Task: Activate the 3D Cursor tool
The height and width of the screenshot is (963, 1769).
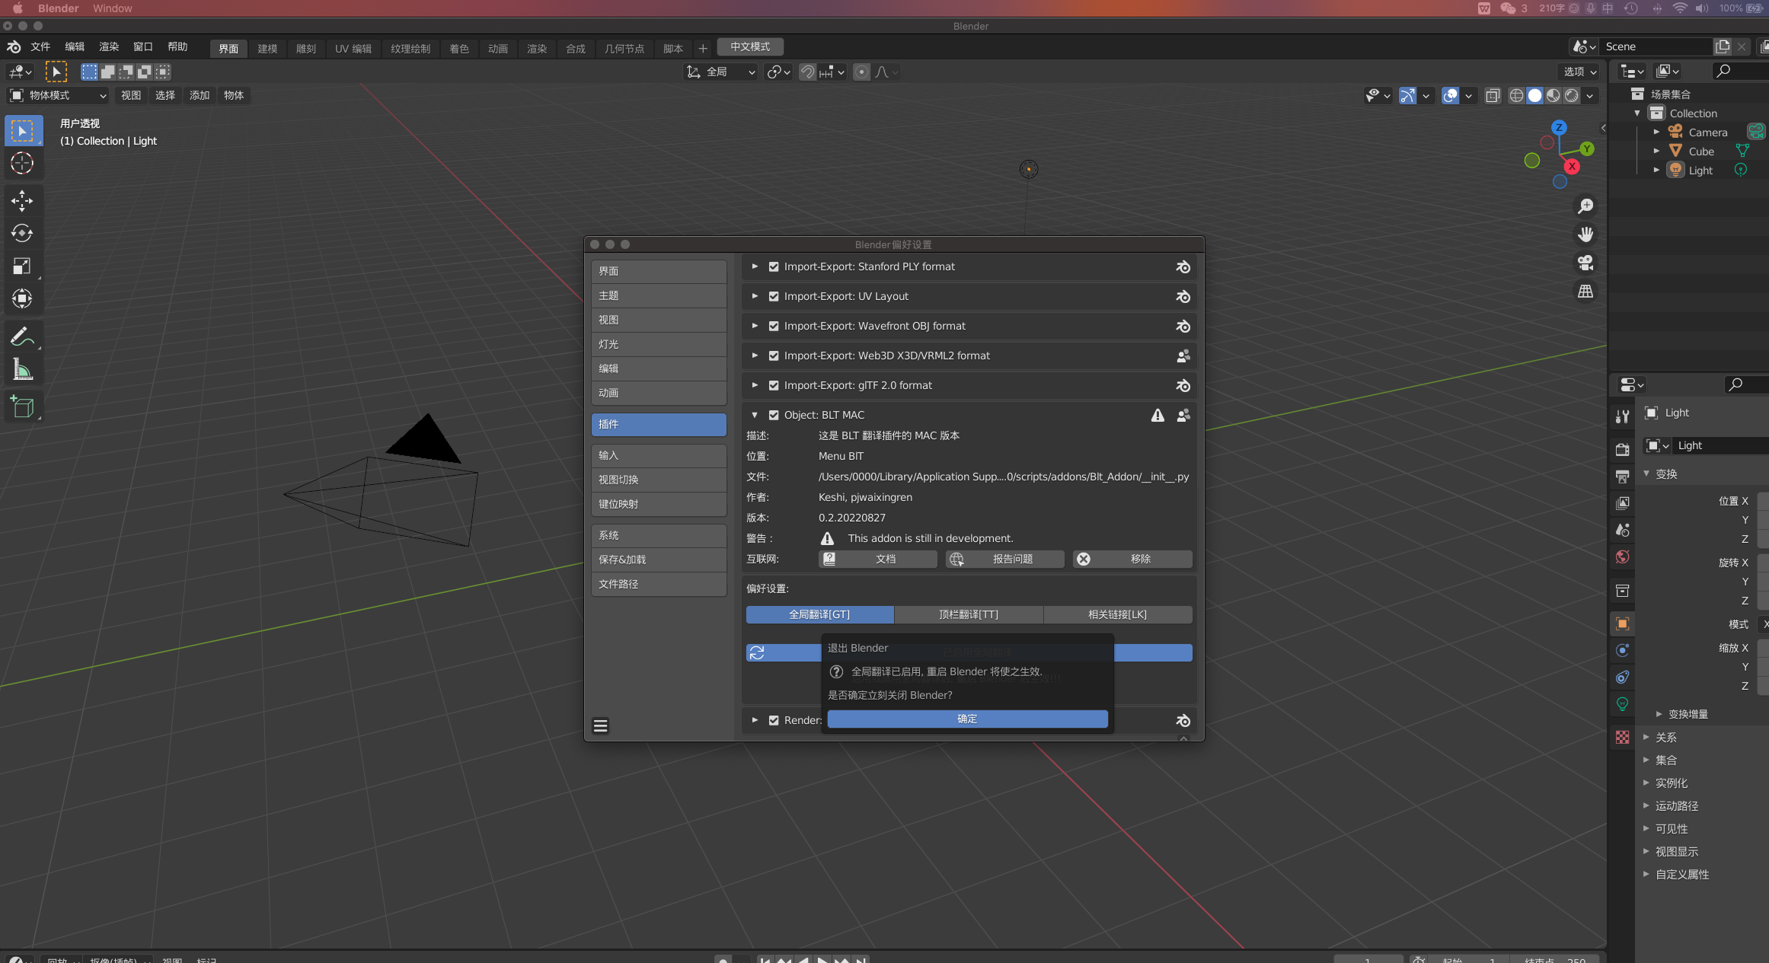Action: (22, 163)
